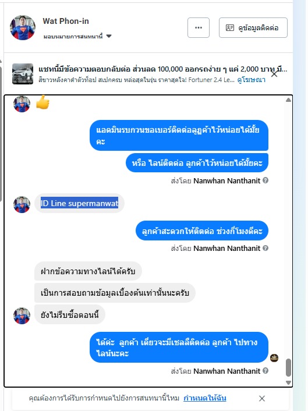Click the ID Line supermanwat message
Screen dimensions: 308x411
[x=79, y=203]
